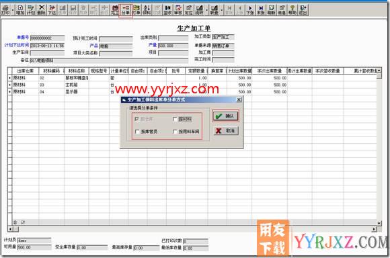
Task: Click the 打印 print toolbar icon
Action: tap(5, 10)
